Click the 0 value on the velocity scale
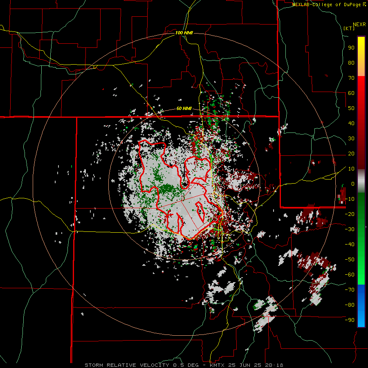Viewport: 368px width, 368px height. (353, 184)
